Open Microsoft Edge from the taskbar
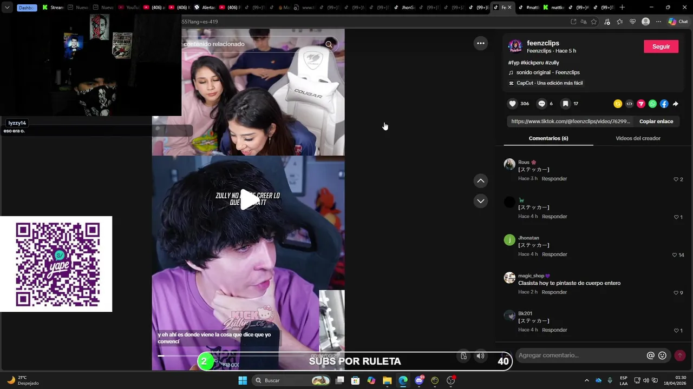693x389 pixels. (x=403, y=380)
